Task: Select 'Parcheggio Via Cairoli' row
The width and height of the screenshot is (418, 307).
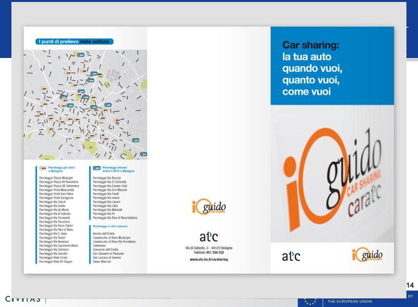Action: [53, 202]
